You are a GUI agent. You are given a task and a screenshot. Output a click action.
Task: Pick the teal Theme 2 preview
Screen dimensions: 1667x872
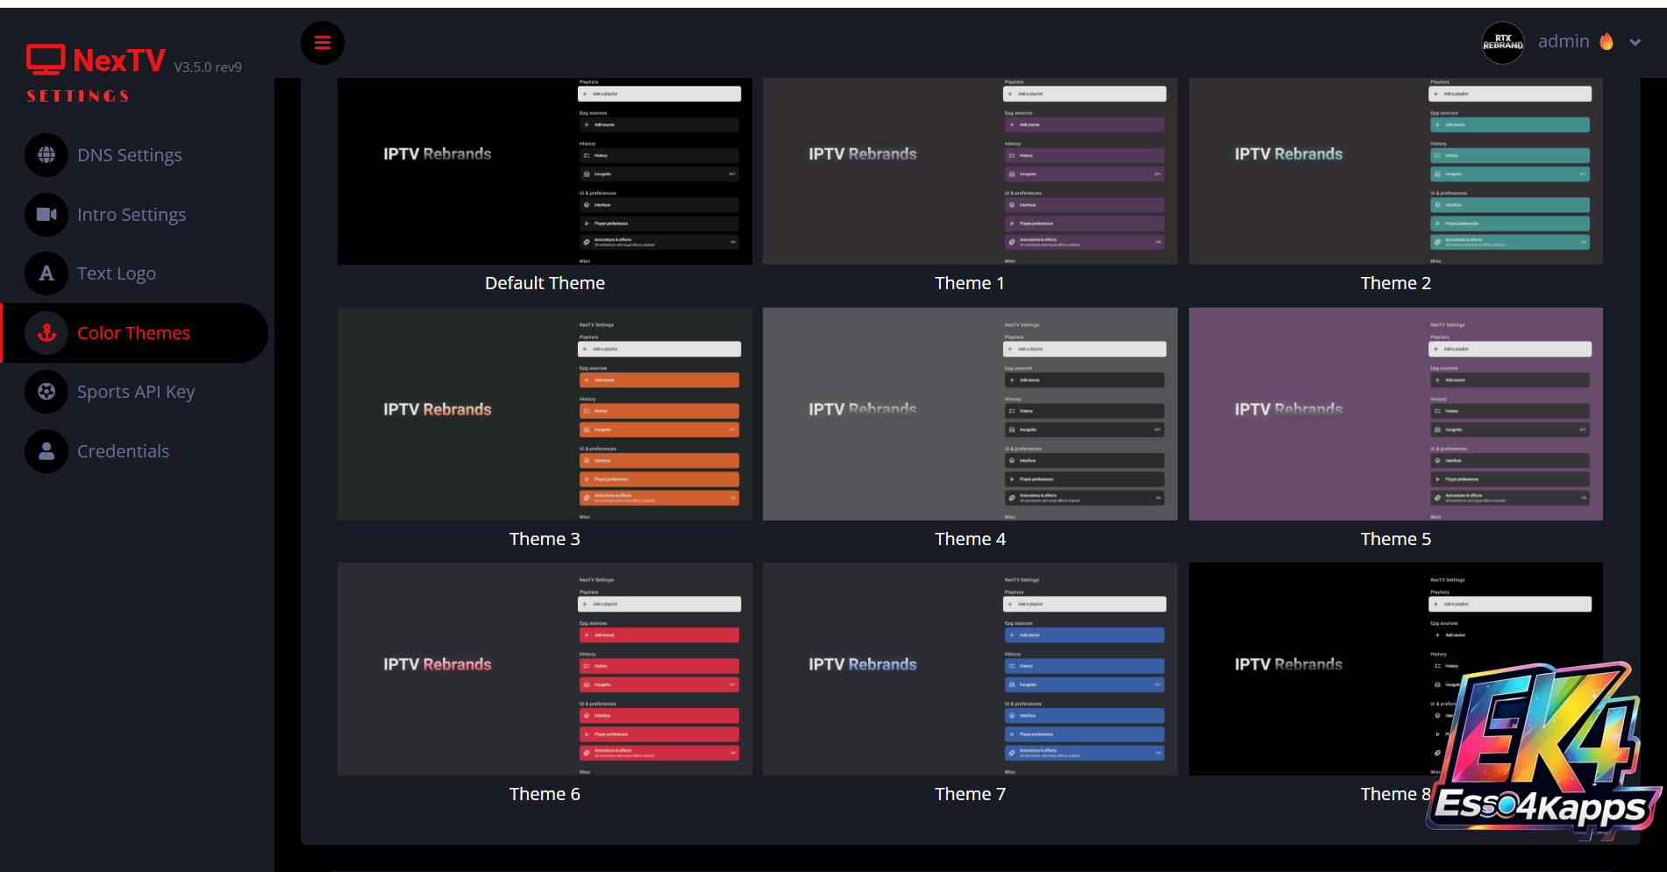click(1395, 172)
